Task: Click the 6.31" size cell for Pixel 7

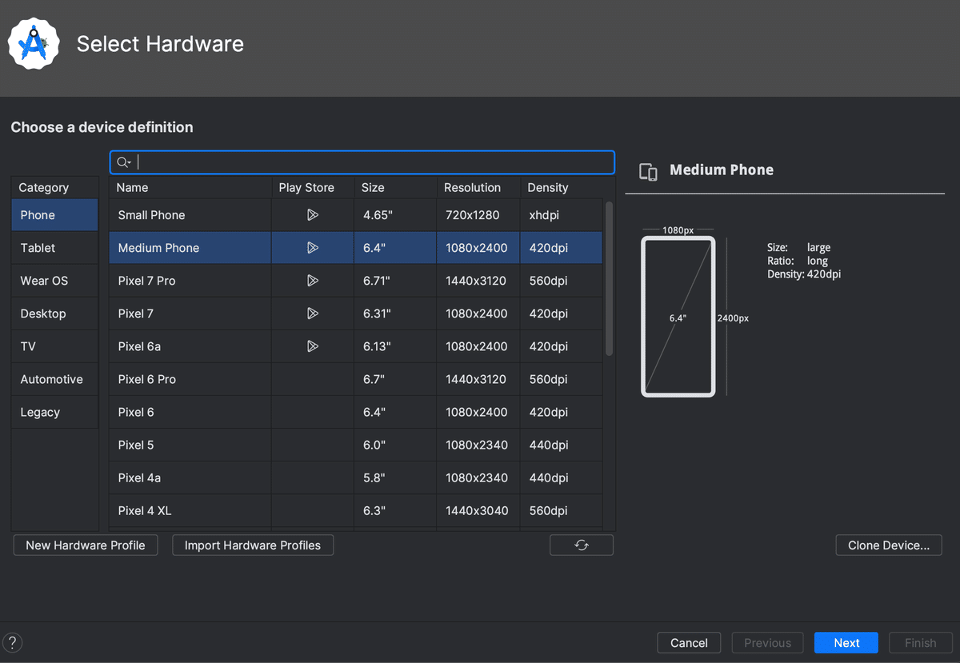Action: click(x=395, y=314)
